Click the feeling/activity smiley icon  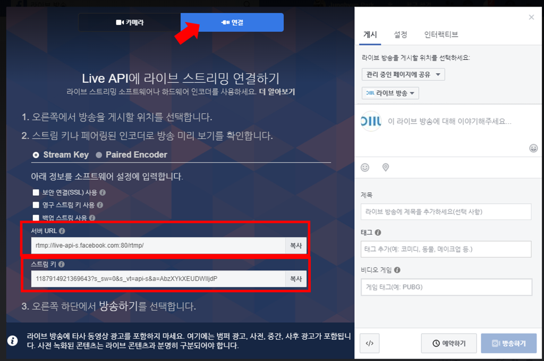[x=365, y=167]
